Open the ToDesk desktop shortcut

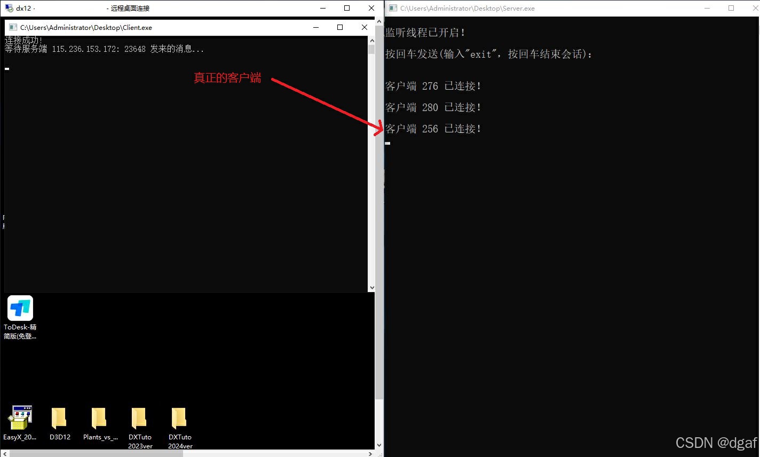click(20, 317)
